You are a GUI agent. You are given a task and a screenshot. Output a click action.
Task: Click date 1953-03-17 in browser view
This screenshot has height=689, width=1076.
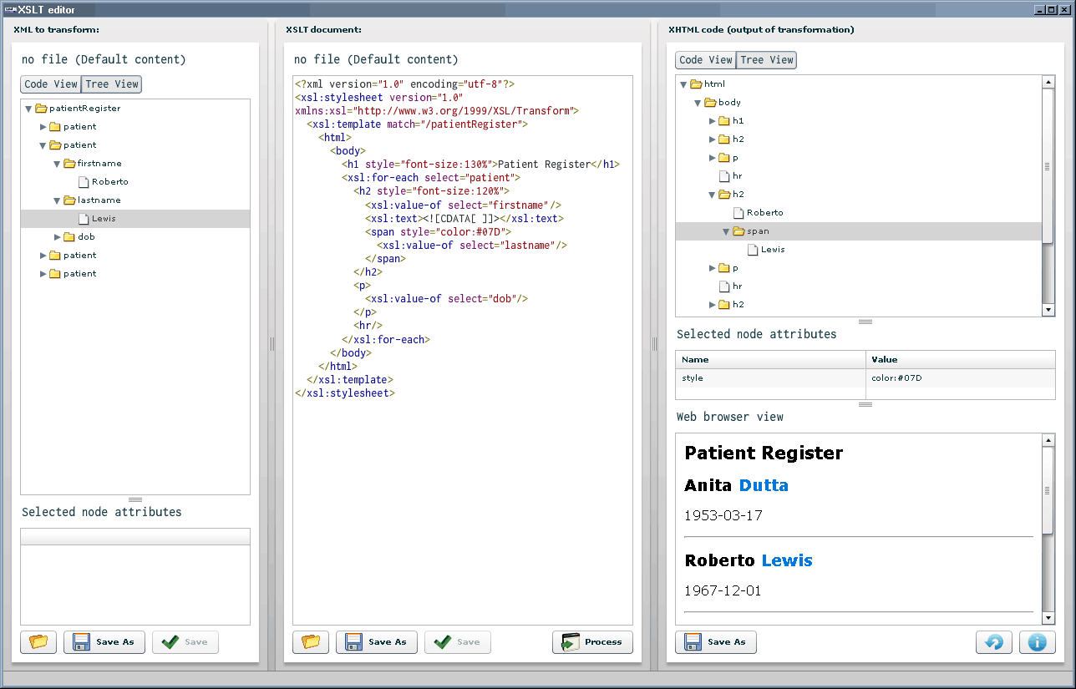tap(723, 515)
